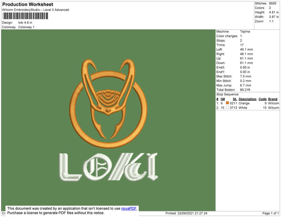
Task: Click the Max Stitch value 7.0 mm
Action: click(245, 76)
